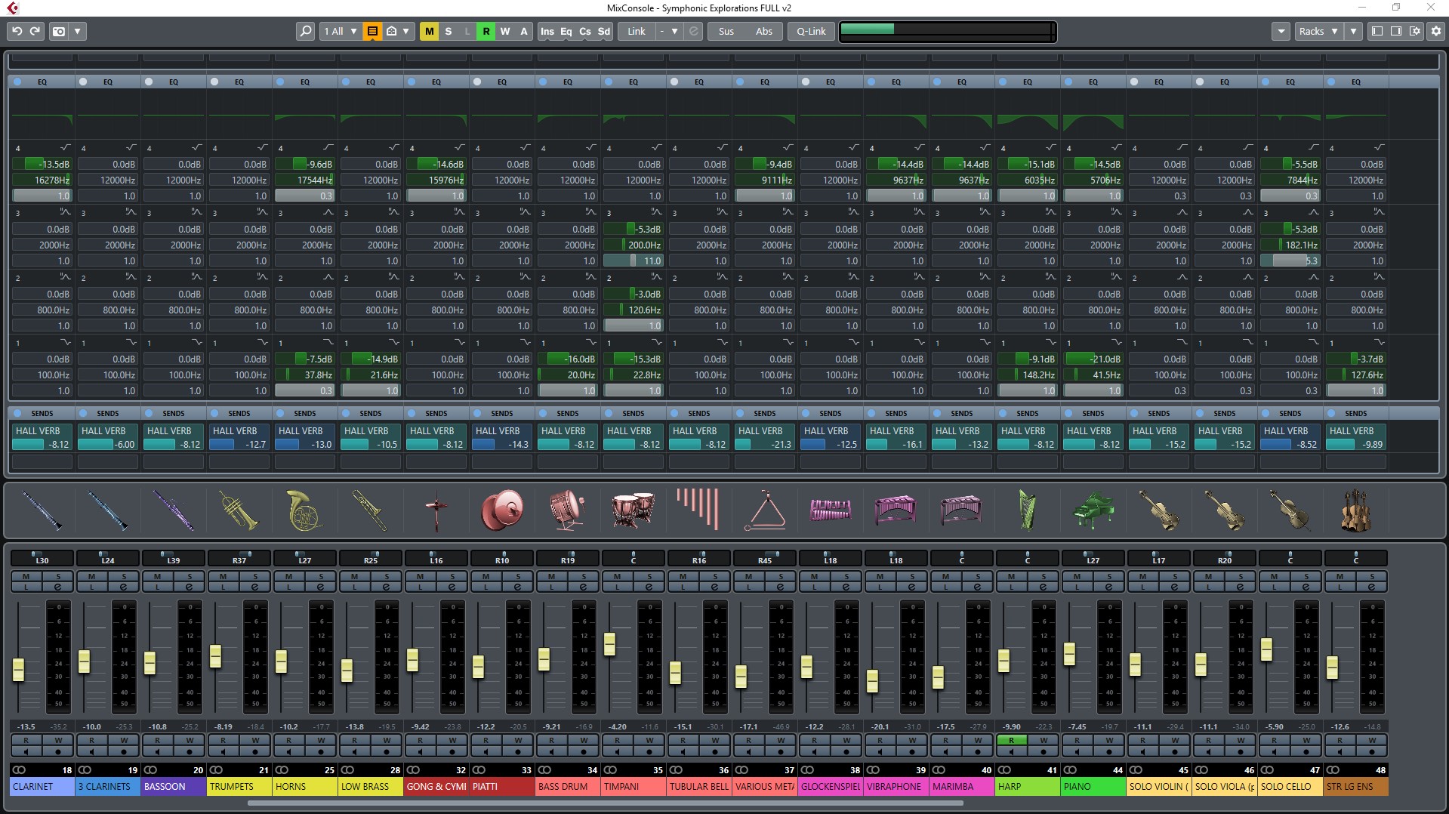
Task: Mute the CLARINET channel
Action: (26, 577)
